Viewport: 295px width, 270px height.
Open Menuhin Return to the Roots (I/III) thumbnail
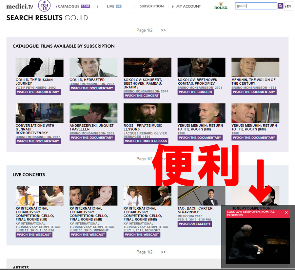201,113
